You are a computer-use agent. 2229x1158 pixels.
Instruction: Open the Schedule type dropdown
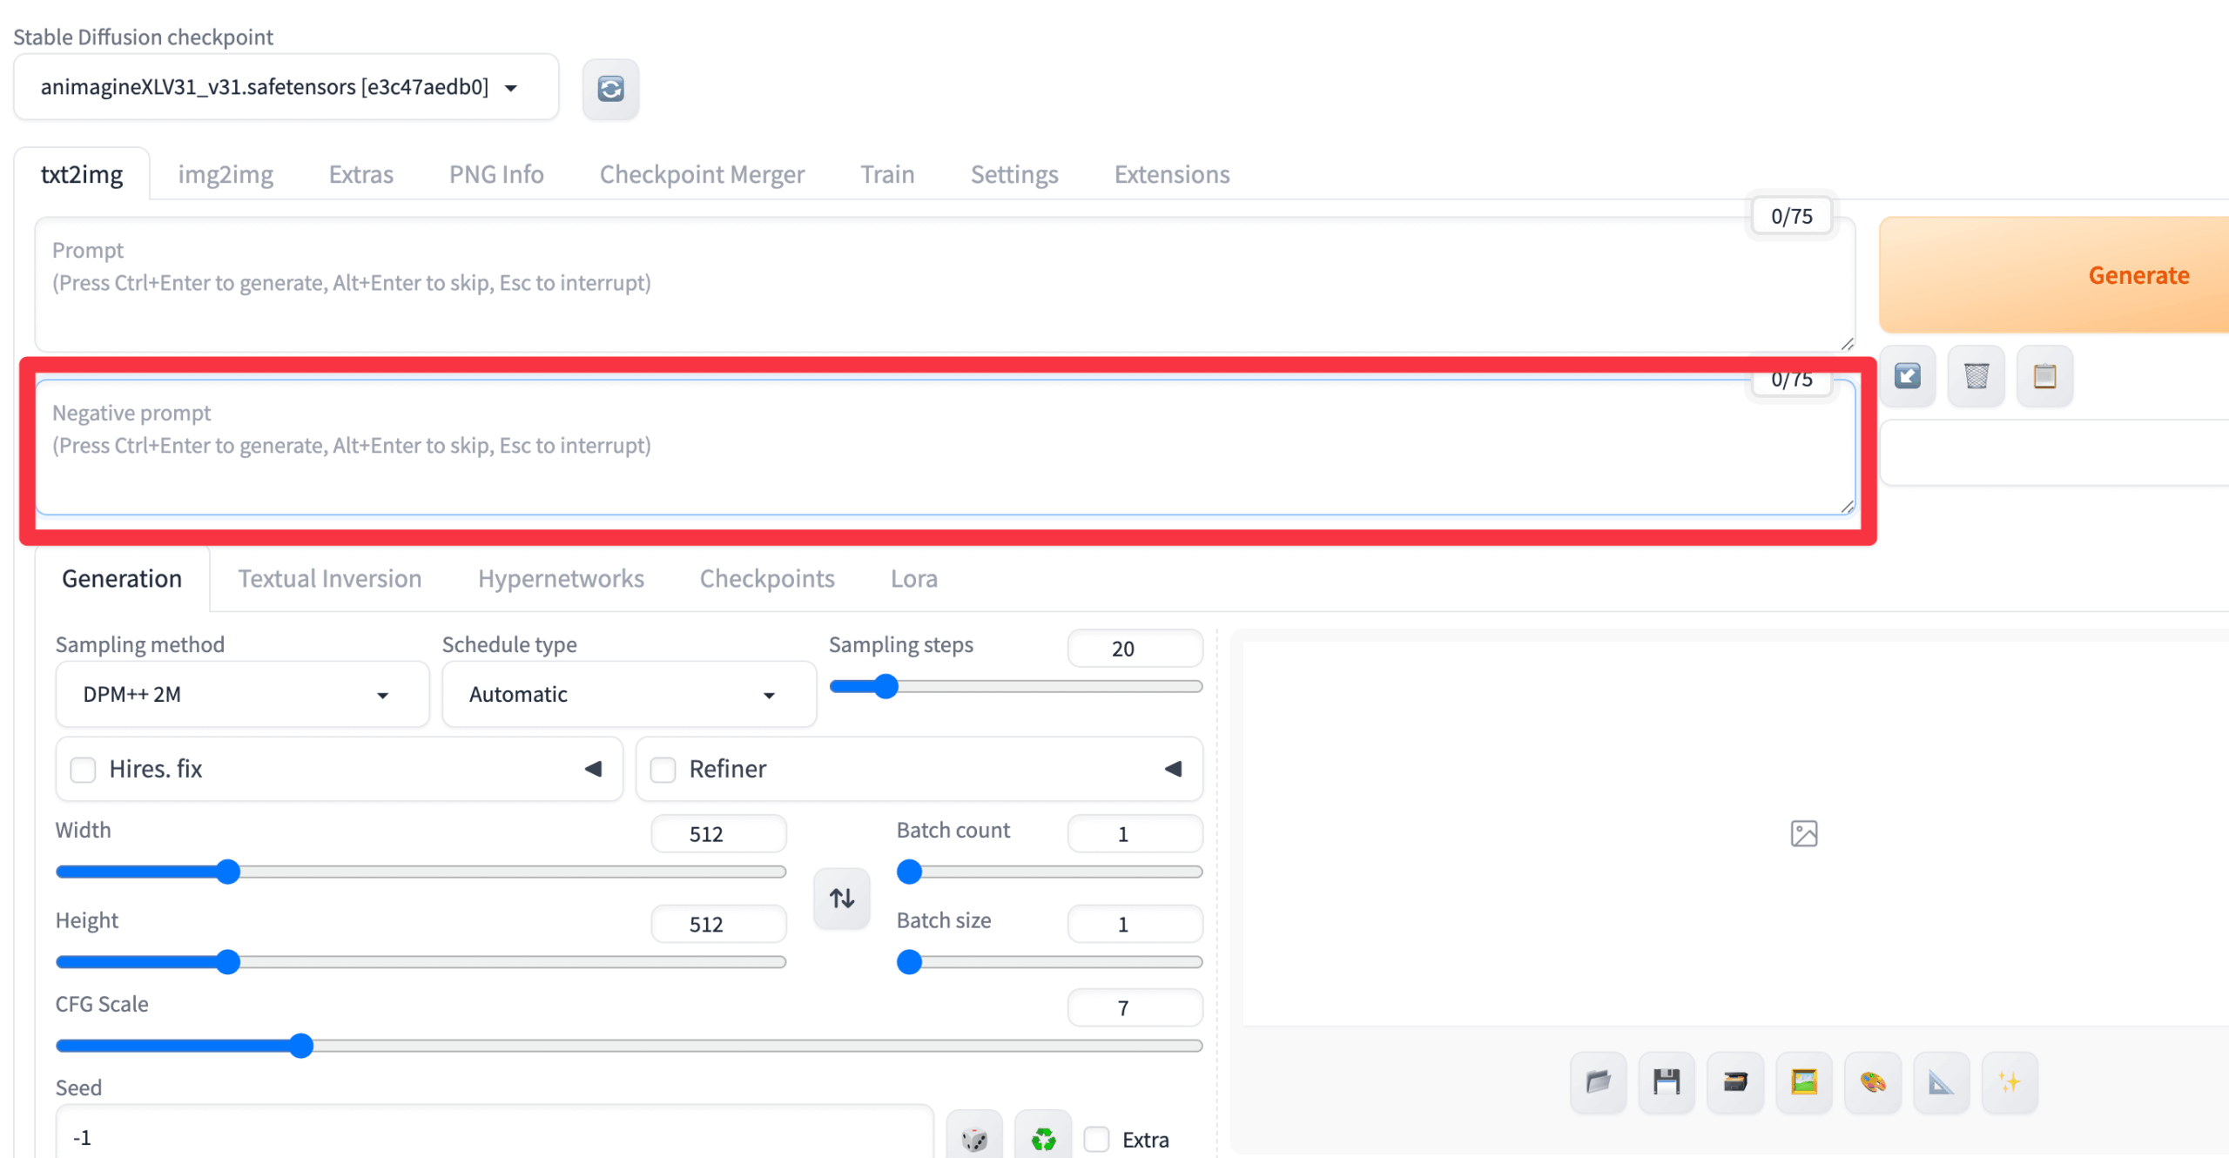click(628, 695)
